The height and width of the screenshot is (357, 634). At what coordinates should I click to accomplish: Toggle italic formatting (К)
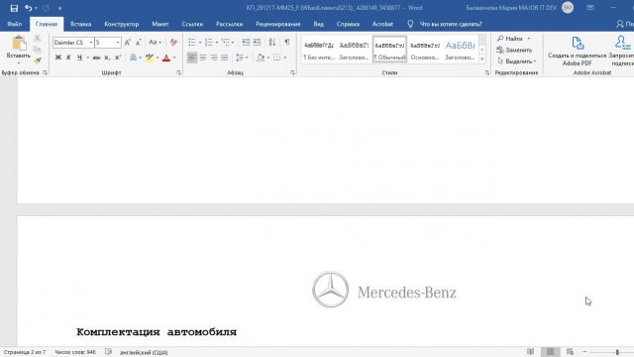[x=68, y=58]
